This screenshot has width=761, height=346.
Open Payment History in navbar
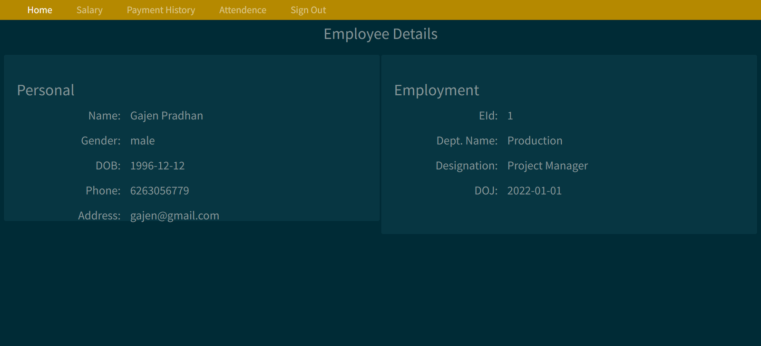click(x=161, y=10)
